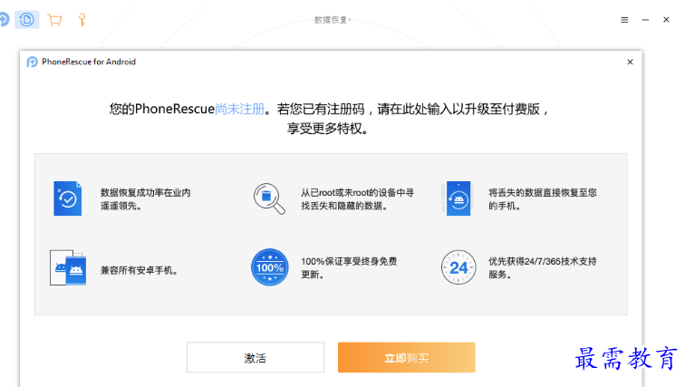This screenshot has width=685, height=387.
Task: Click the PhoneRescue logo in dialog title
Action: 33,62
